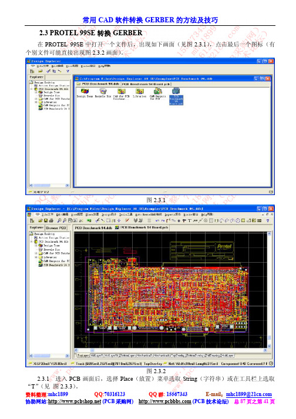Open the Libraries folder icon in file view
This screenshot has height=419, width=296.
[139, 92]
